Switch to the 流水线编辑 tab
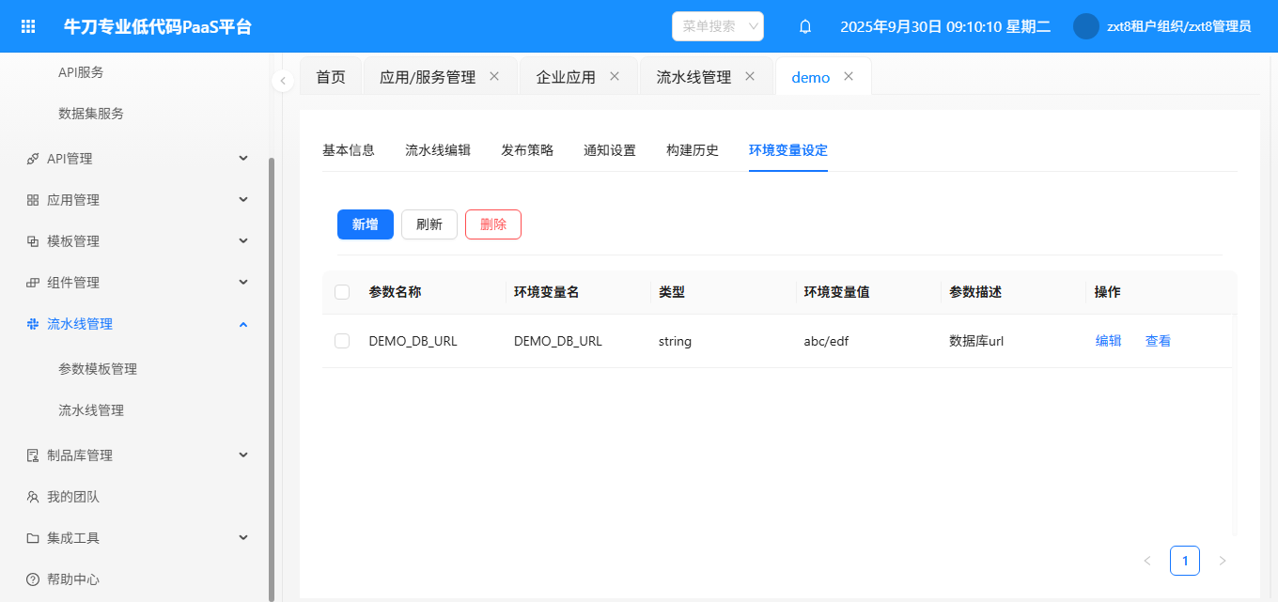This screenshot has height=602, width=1278. [438, 150]
